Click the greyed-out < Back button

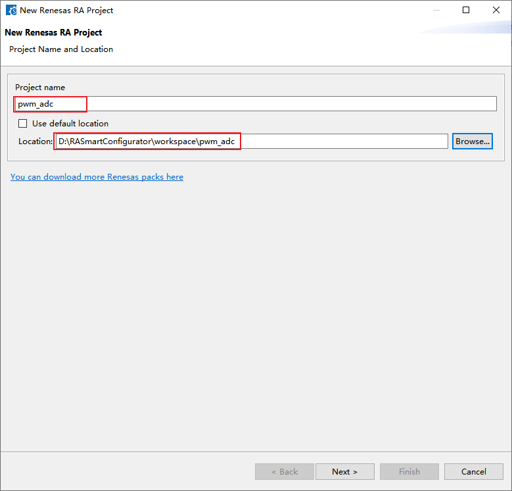[x=284, y=471]
